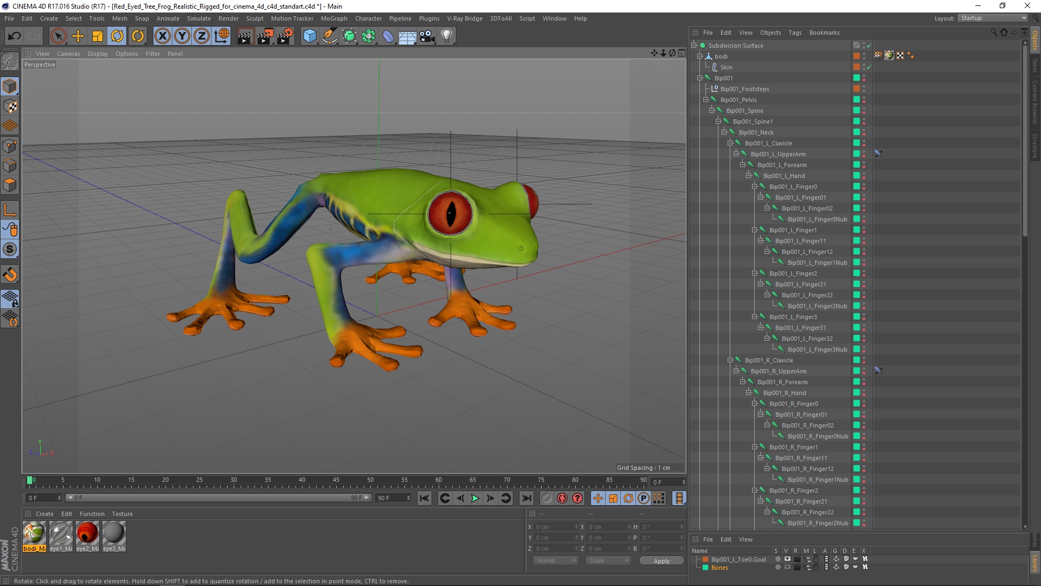Enable the Axis tool
This screenshot has height=586, width=1041.
(10, 210)
